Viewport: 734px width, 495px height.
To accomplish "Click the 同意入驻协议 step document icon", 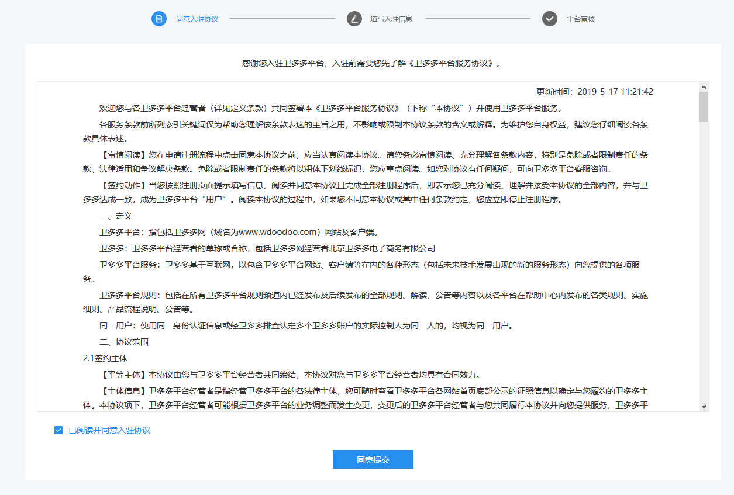I will [159, 19].
